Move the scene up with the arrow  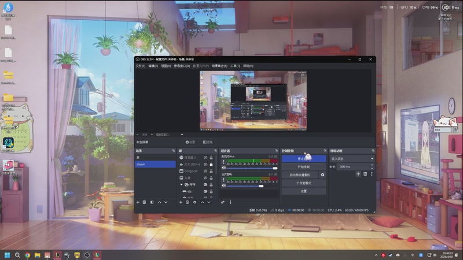pos(160,202)
